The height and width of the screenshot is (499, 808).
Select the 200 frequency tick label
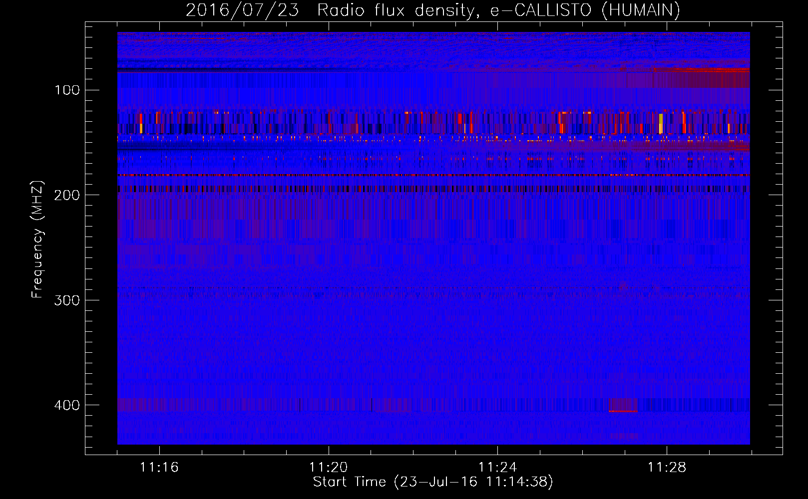pos(67,195)
